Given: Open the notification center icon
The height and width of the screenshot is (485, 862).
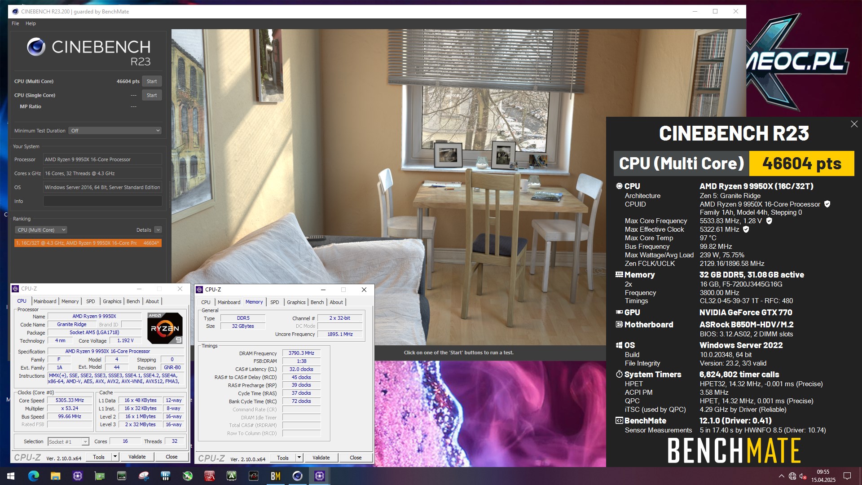Looking at the screenshot, I should point(847,476).
